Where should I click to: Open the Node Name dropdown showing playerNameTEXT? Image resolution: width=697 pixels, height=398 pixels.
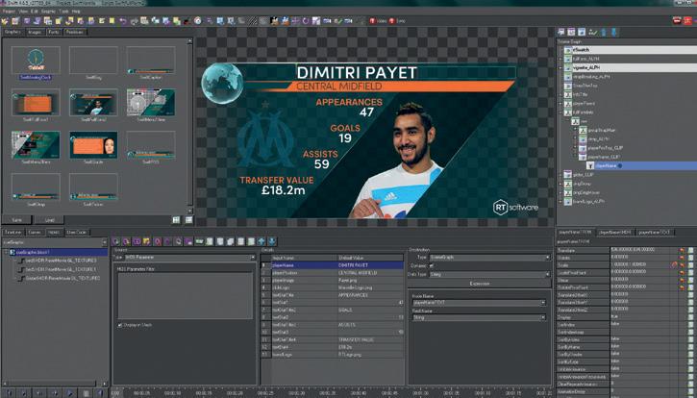(x=479, y=303)
